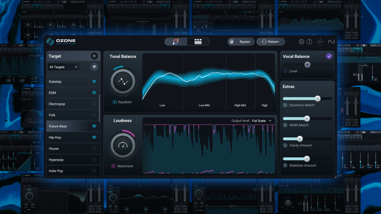The height and width of the screenshot is (214, 381).
Task: Click the target list scrollbar
Action: point(99,108)
